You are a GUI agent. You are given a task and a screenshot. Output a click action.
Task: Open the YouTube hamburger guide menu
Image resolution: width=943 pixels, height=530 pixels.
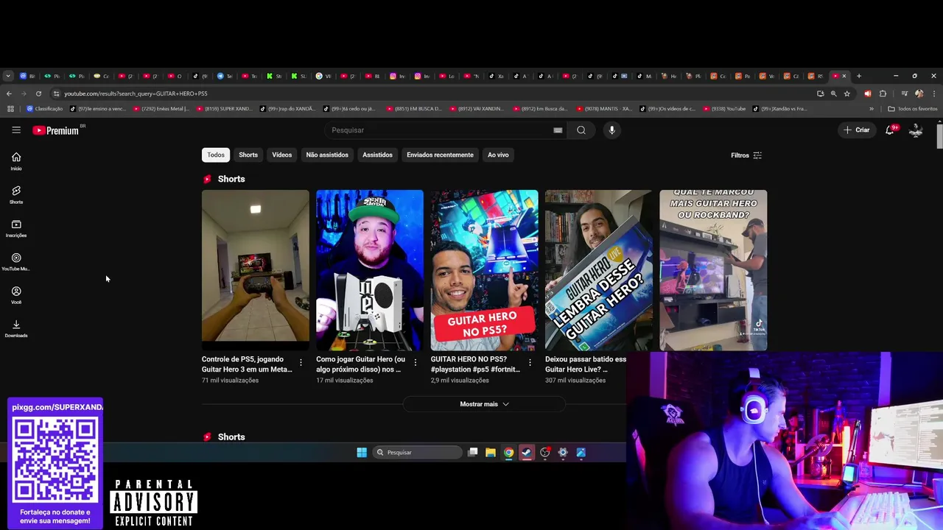16,130
